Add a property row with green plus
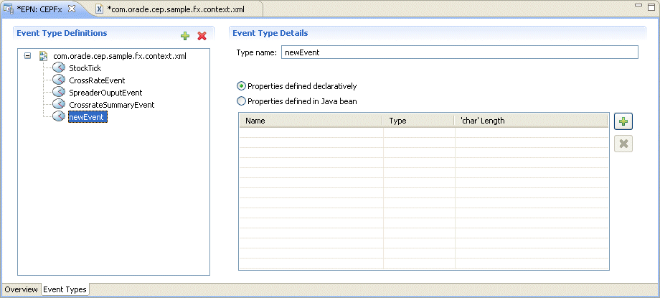 [623, 121]
